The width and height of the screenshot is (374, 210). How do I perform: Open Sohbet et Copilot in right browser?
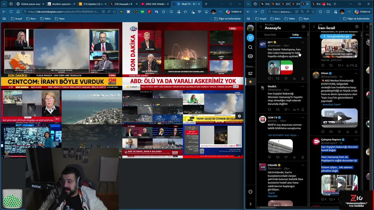(x=362, y=12)
